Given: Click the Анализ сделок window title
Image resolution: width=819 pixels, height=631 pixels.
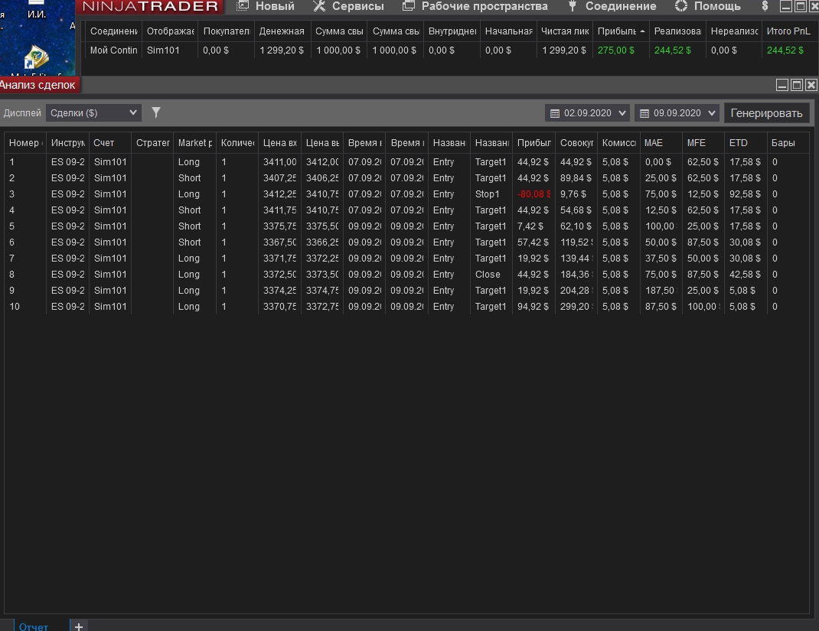Looking at the screenshot, I should (38, 85).
